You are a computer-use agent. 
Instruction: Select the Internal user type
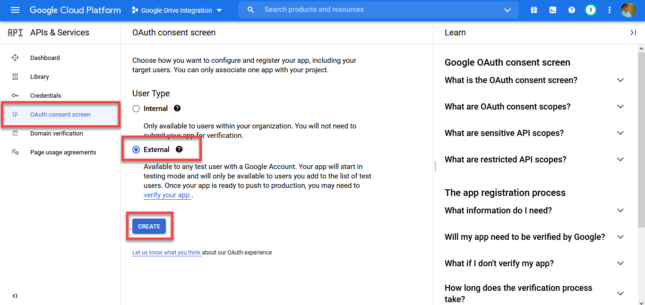coord(136,109)
